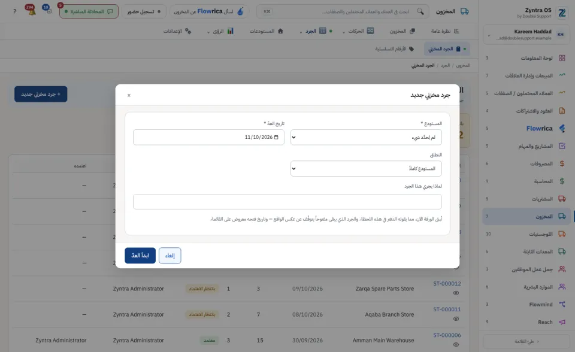575x352 pixels.
Task: Open النطاق scope dropdown
Action: [366, 169]
